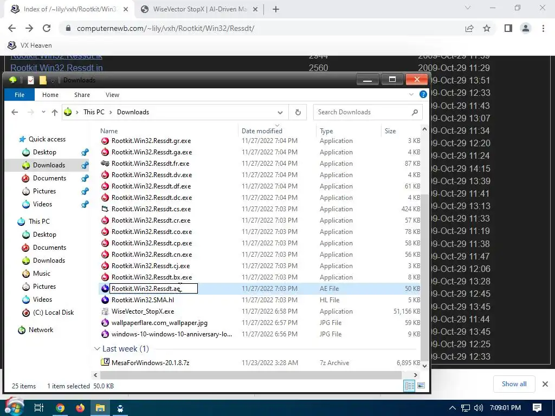Click the Search Downloads field
The width and height of the screenshot is (555, 416).
[x=368, y=112]
